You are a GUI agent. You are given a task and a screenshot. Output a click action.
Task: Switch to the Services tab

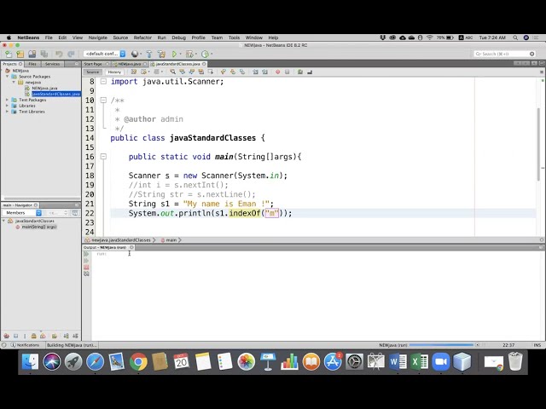click(53, 64)
